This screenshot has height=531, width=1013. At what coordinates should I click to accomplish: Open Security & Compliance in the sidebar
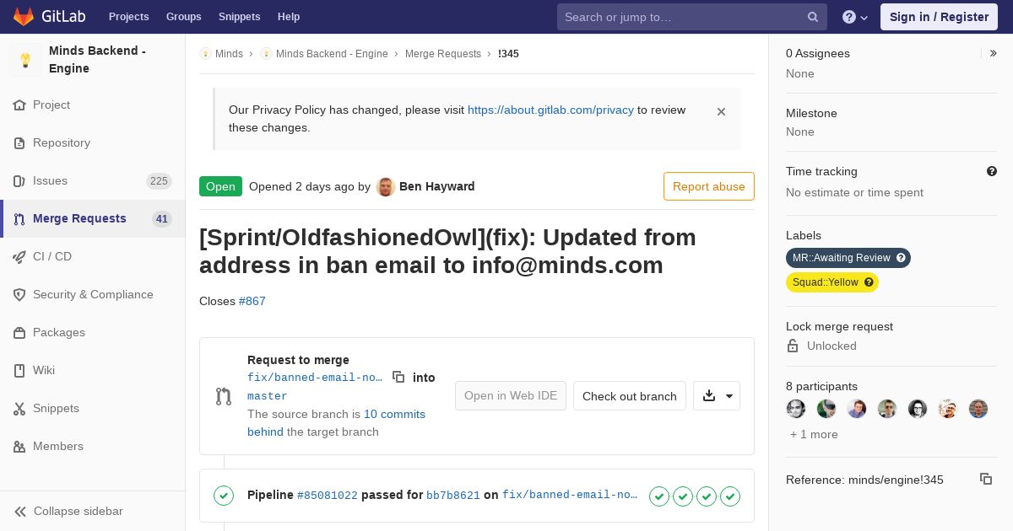click(93, 294)
